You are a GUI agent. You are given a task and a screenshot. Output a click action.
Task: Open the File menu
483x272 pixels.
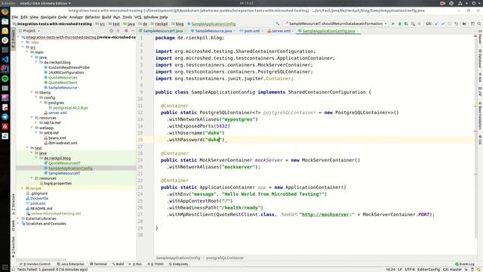(x=15, y=17)
